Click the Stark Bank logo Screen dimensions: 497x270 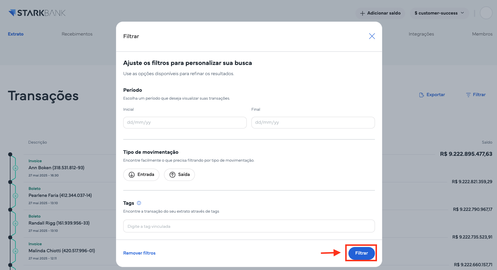(x=37, y=13)
